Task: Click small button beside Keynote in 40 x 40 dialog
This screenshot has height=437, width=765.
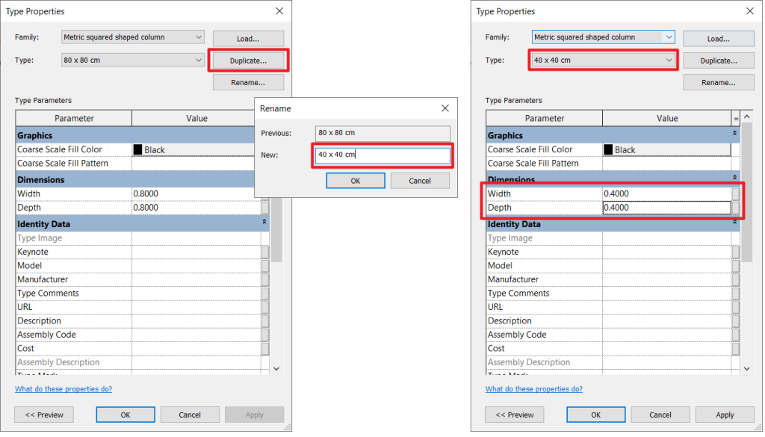Action: tap(736, 252)
